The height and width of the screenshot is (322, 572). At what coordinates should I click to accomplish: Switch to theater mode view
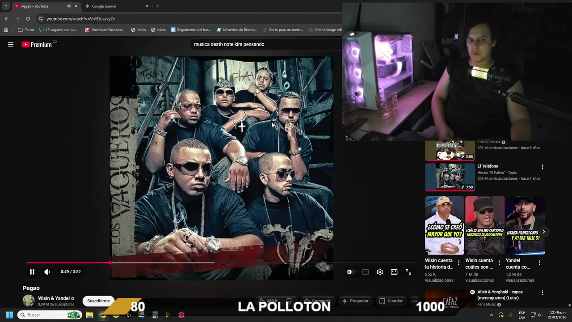(x=394, y=272)
